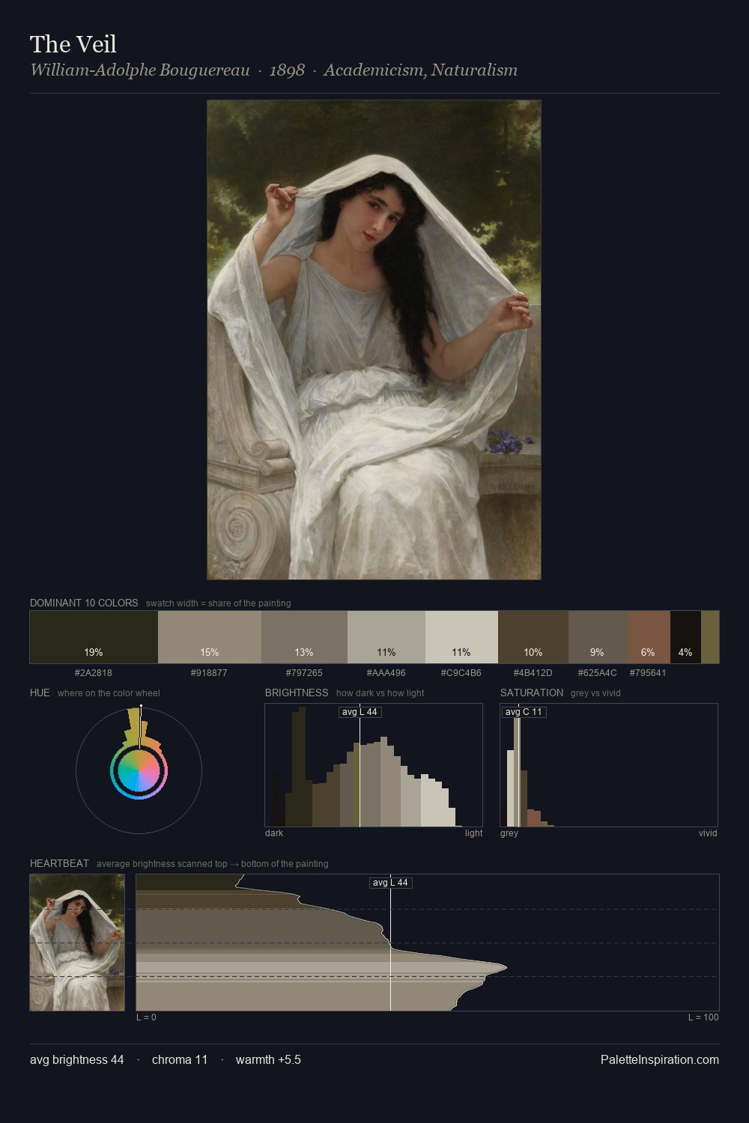This screenshot has height=1123, width=749.
Task: Click the title 'The Veil'
Action: pos(73,44)
